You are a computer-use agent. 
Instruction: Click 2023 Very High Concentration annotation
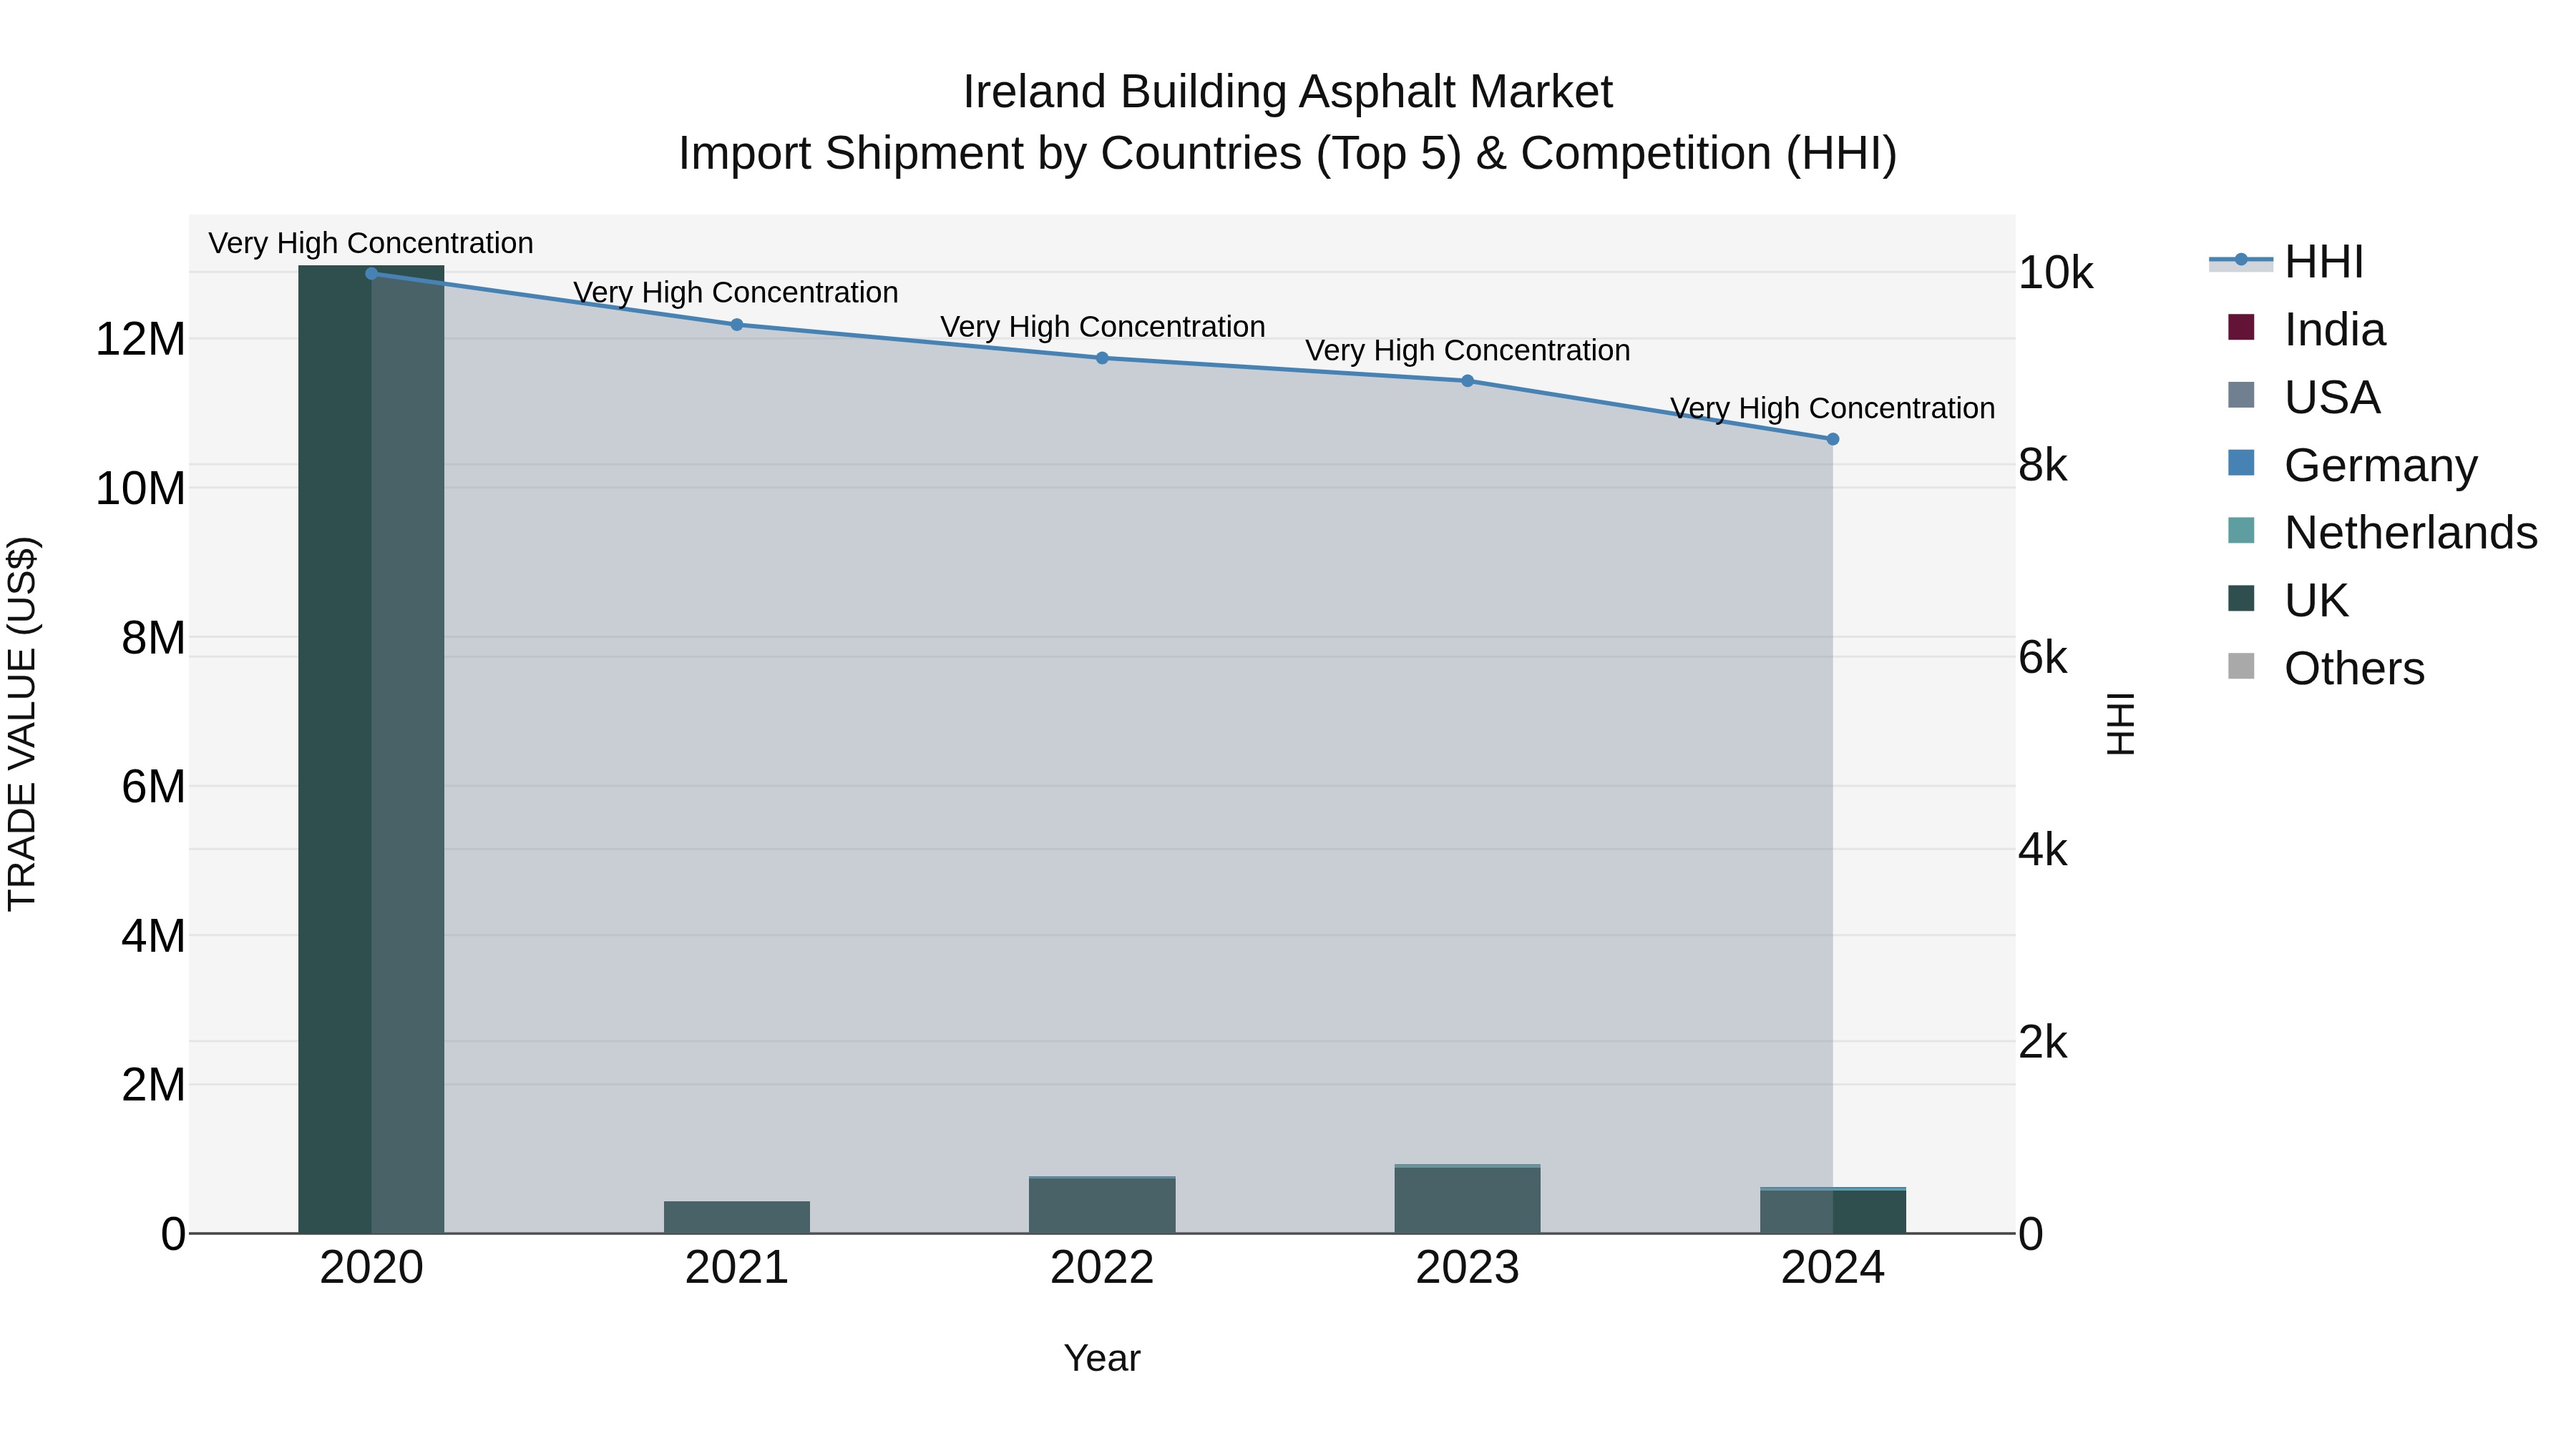pyautogui.click(x=1468, y=351)
